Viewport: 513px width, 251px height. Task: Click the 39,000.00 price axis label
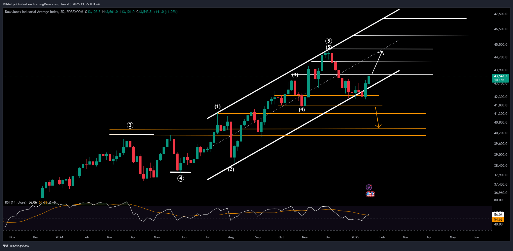(x=501, y=155)
